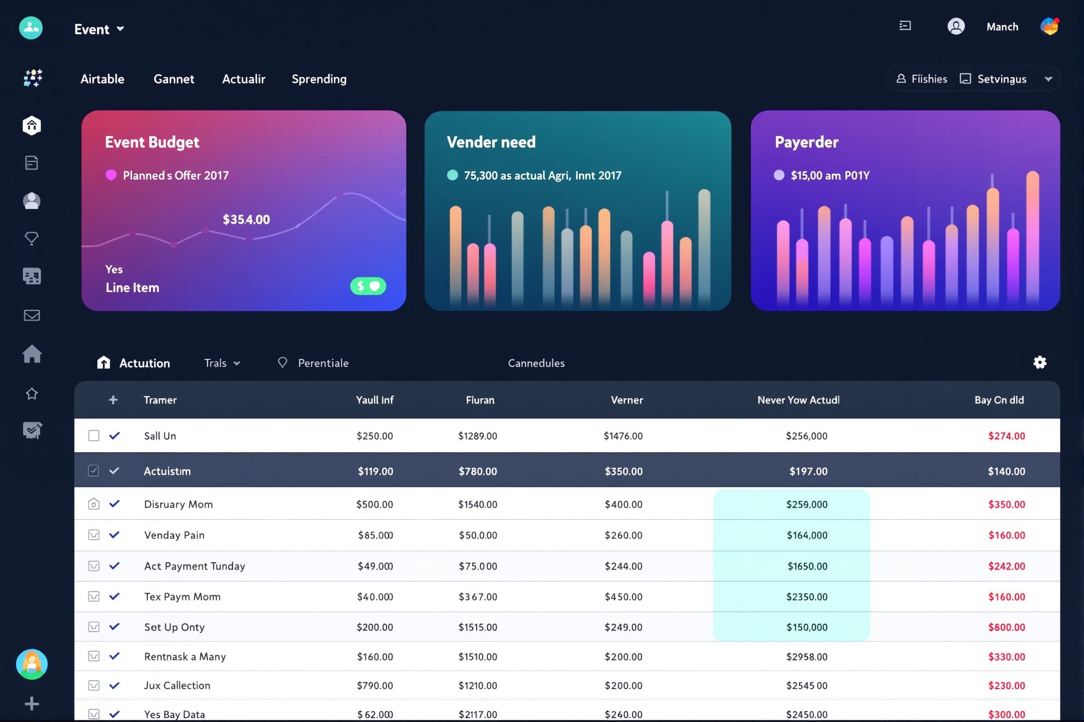
Task: Toggle the checkbox for Venday Pain row
Action: [93, 535]
